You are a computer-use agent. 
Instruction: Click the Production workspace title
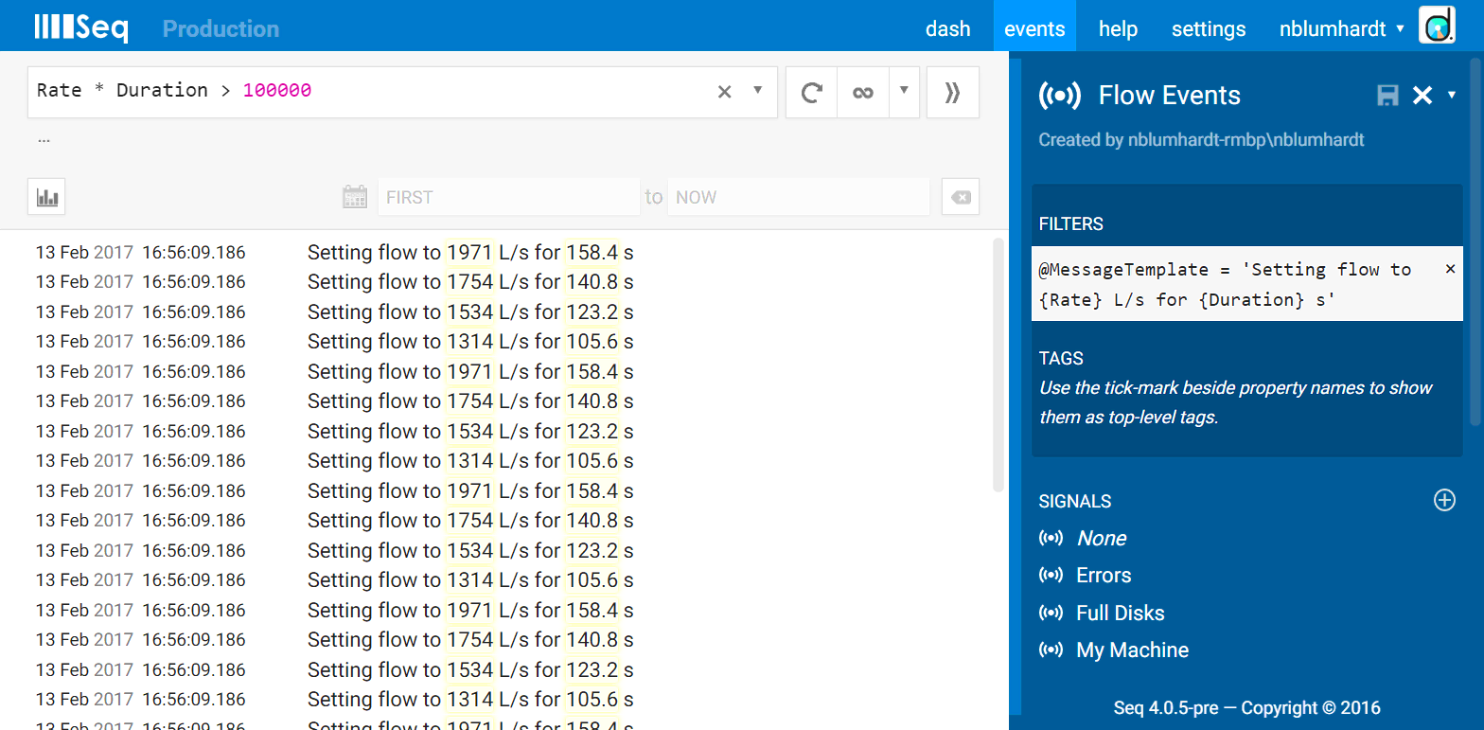221,28
